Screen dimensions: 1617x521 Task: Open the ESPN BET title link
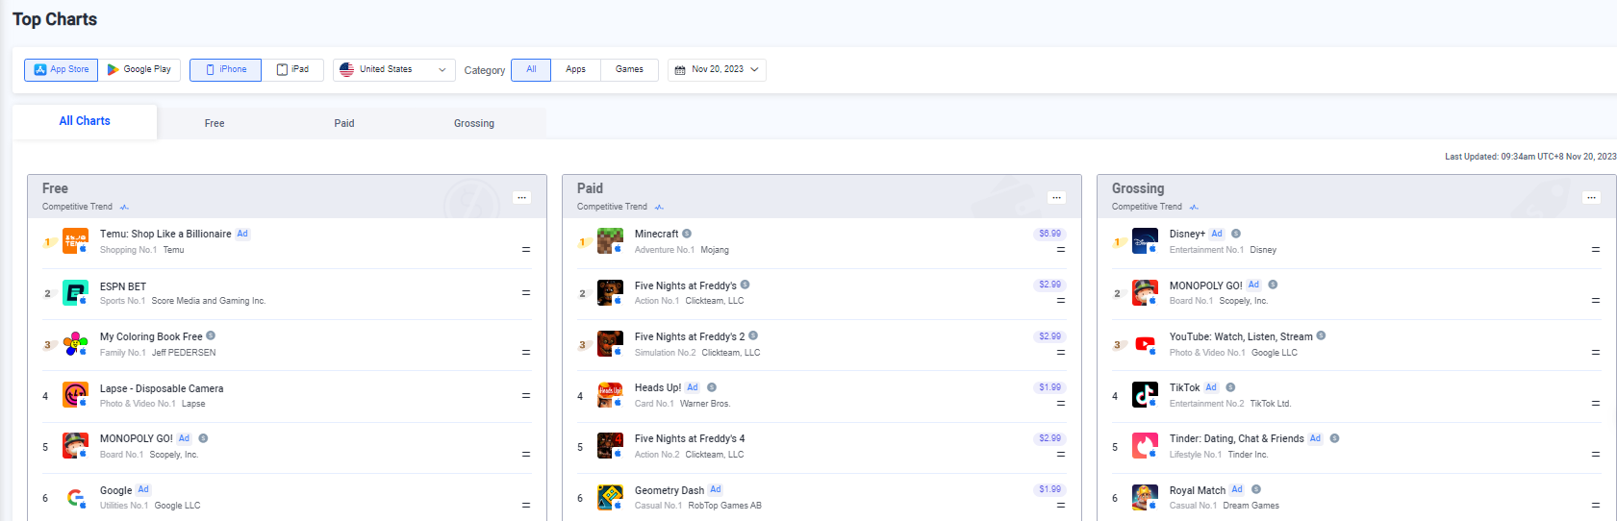(x=123, y=286)
